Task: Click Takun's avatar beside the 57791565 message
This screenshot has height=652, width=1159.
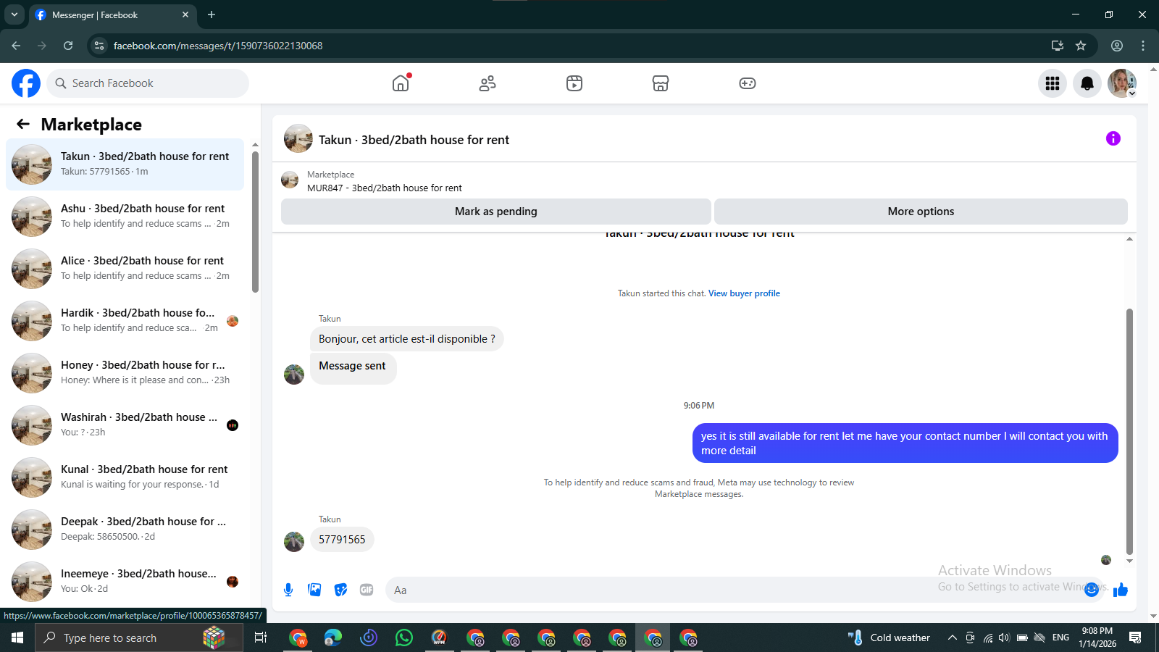Action: pyautogui.click(x=294, y=542)
